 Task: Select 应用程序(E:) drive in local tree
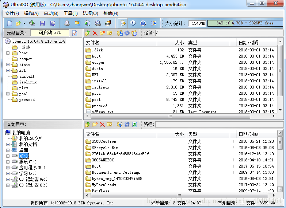[32, 168]
